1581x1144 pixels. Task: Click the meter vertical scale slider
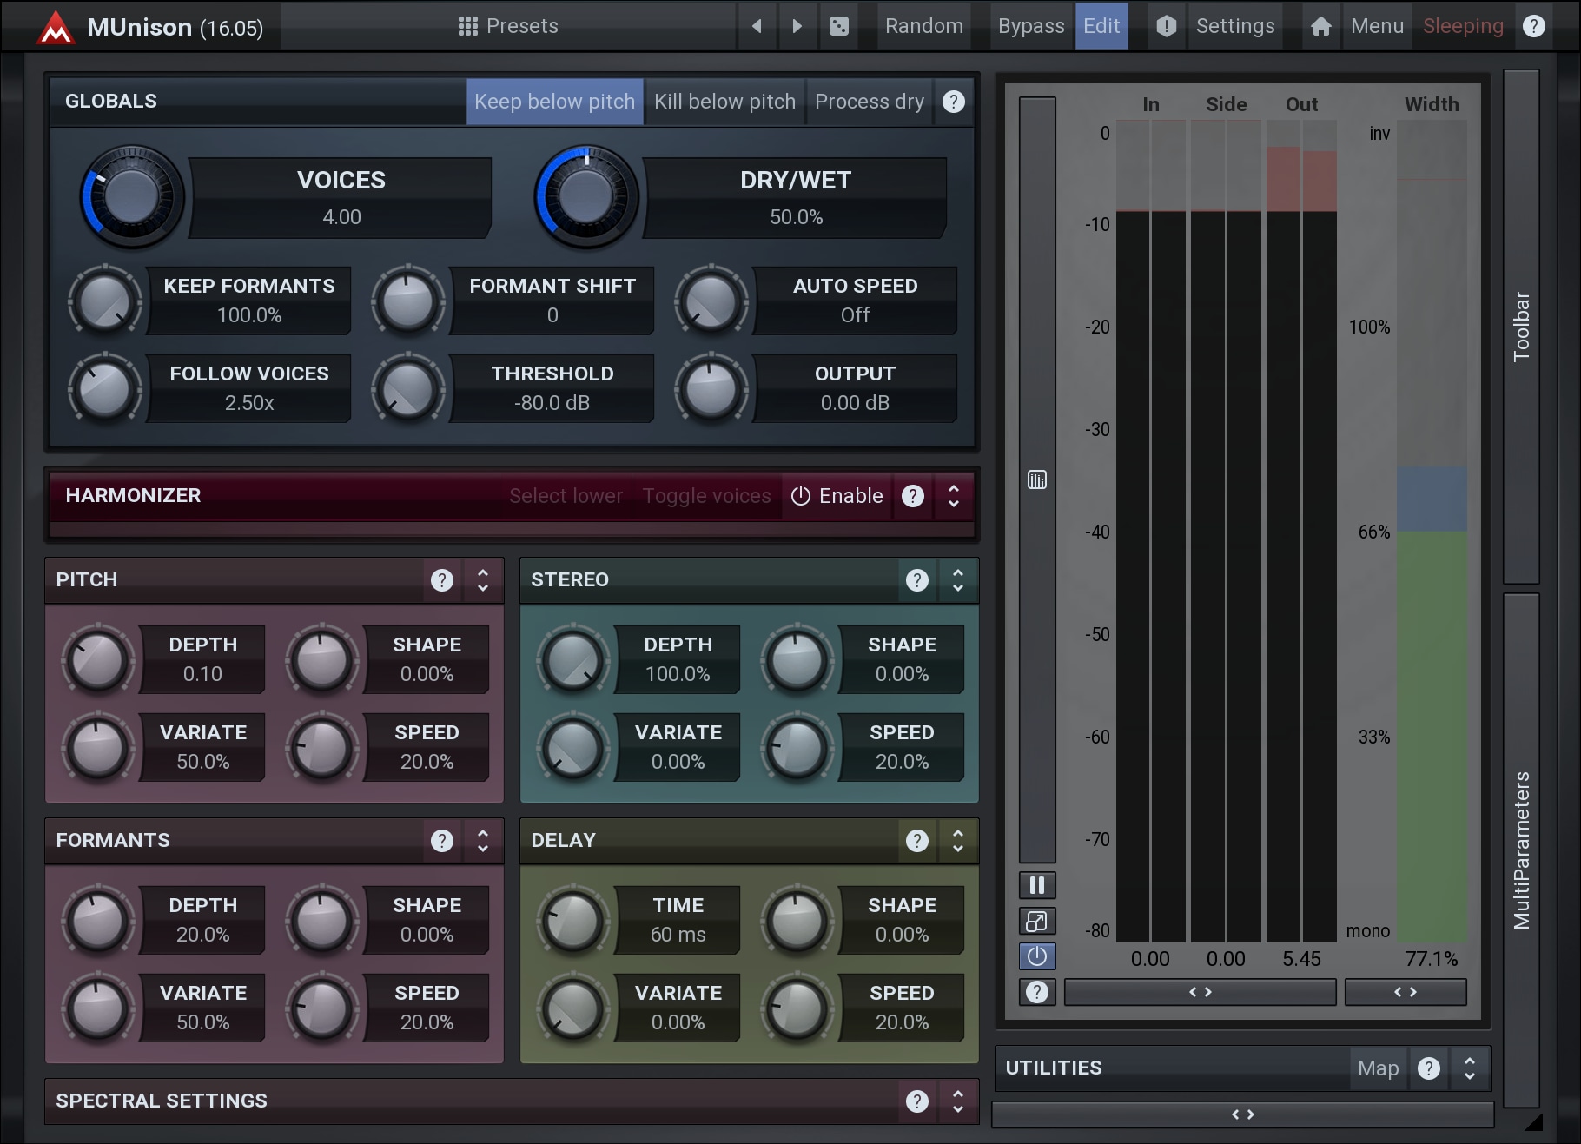1037,479
